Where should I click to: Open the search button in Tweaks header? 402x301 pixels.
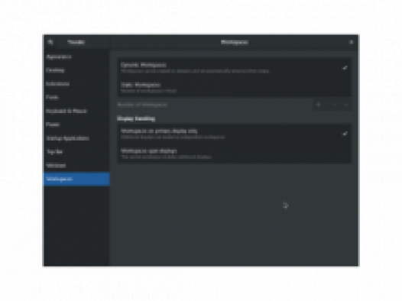point(50,42)
